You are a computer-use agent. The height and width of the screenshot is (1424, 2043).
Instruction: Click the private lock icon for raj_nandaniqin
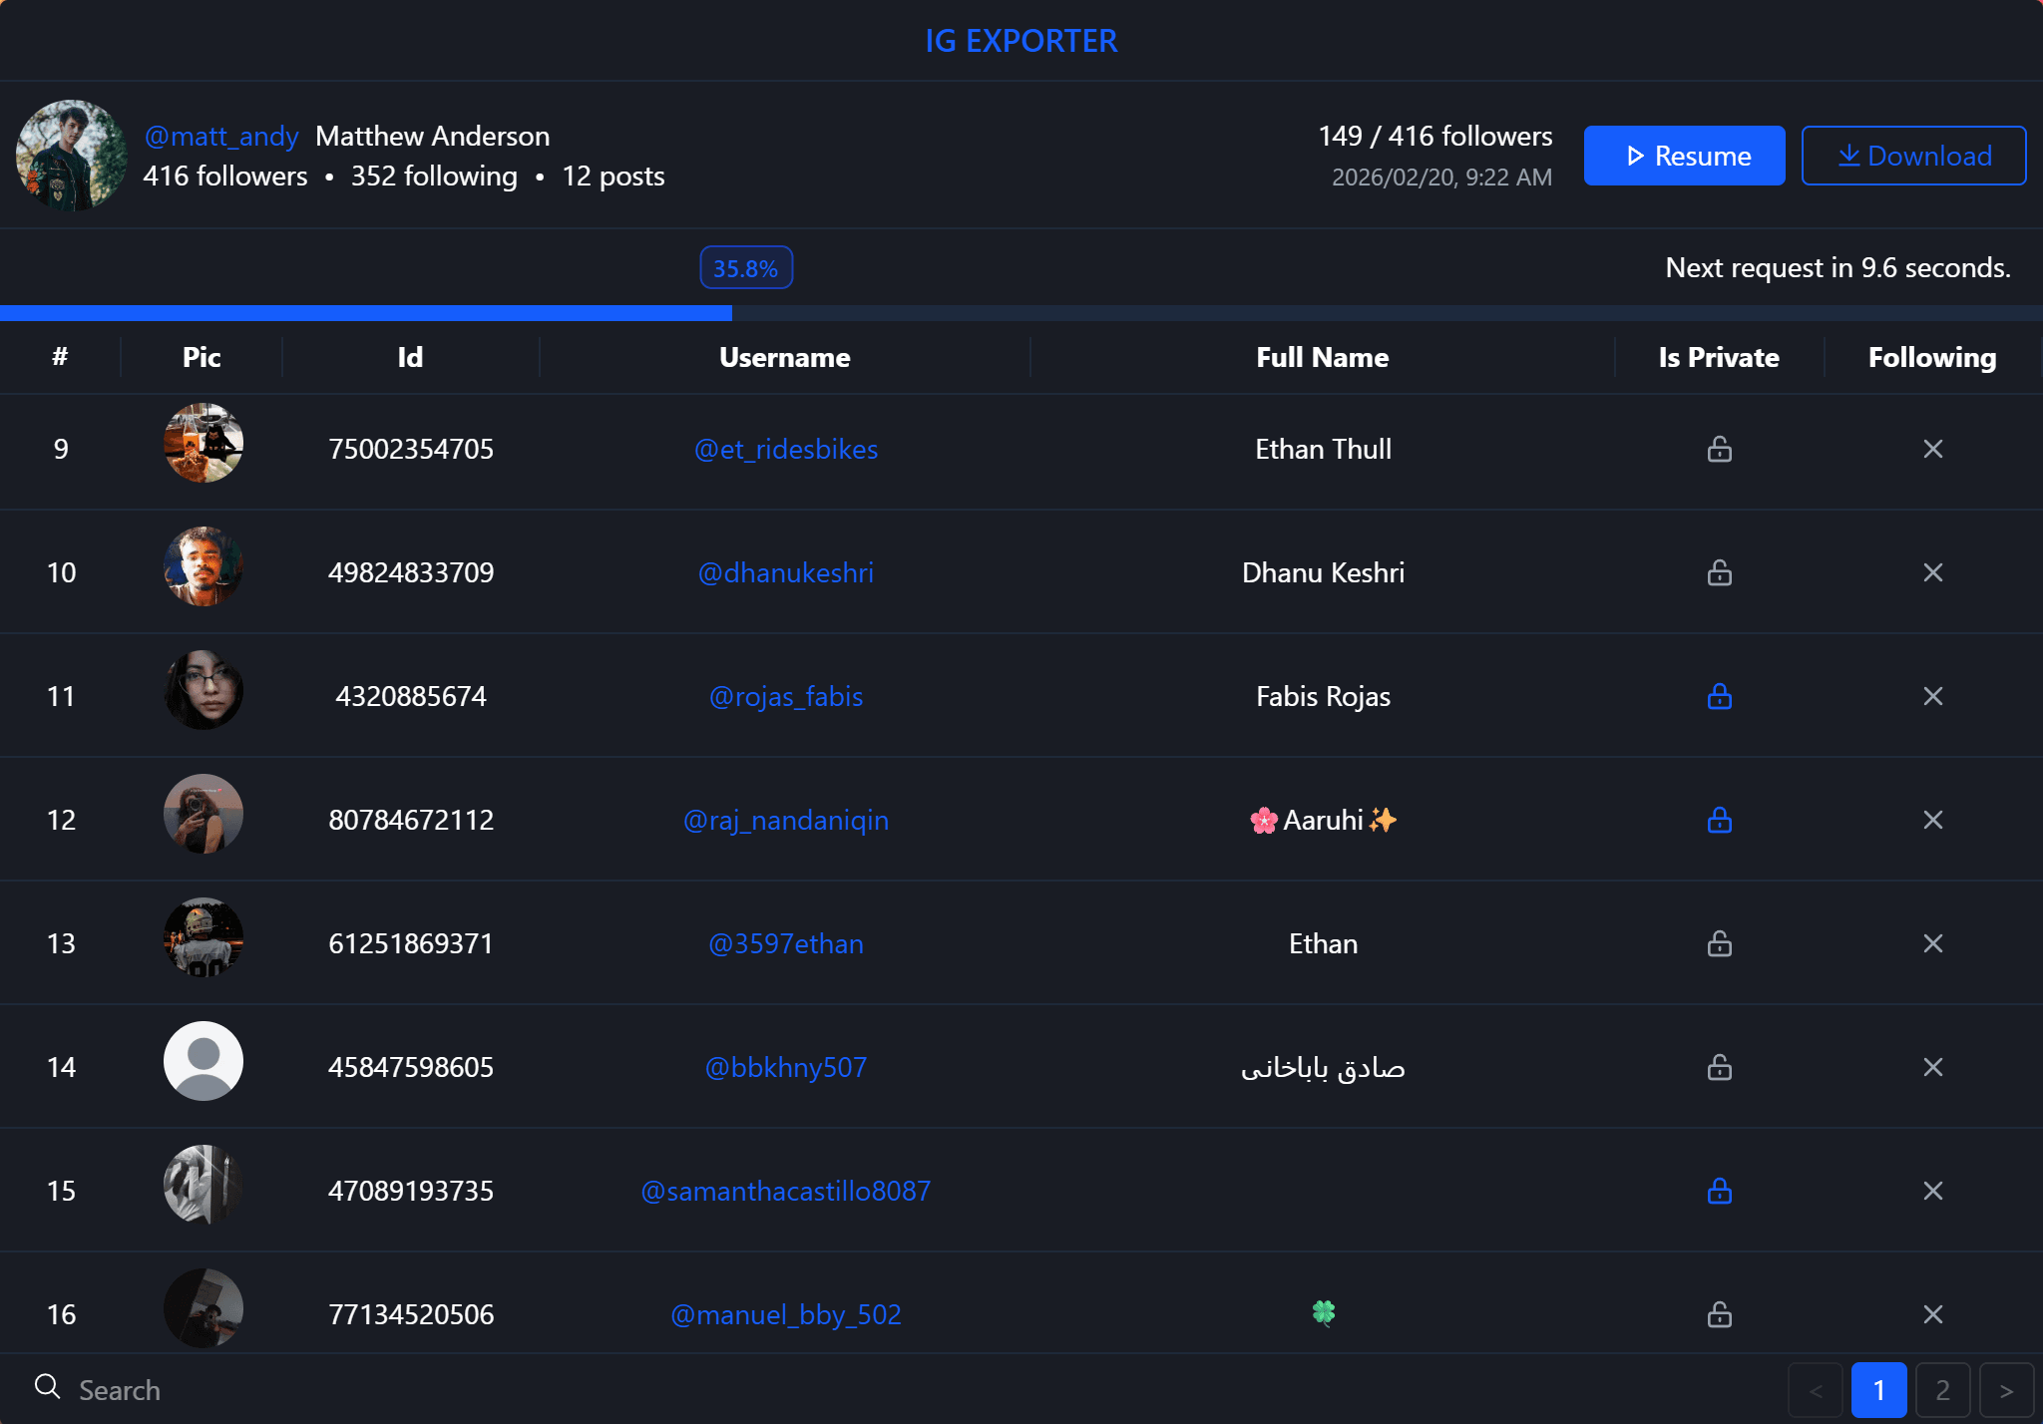pos(1719,820)
